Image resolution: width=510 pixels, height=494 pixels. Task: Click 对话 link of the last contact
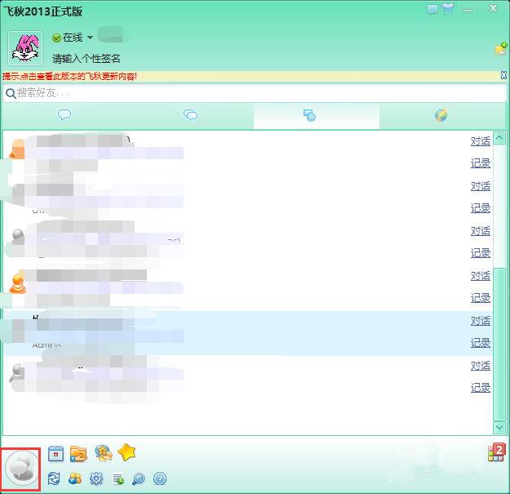click(481, 366)
